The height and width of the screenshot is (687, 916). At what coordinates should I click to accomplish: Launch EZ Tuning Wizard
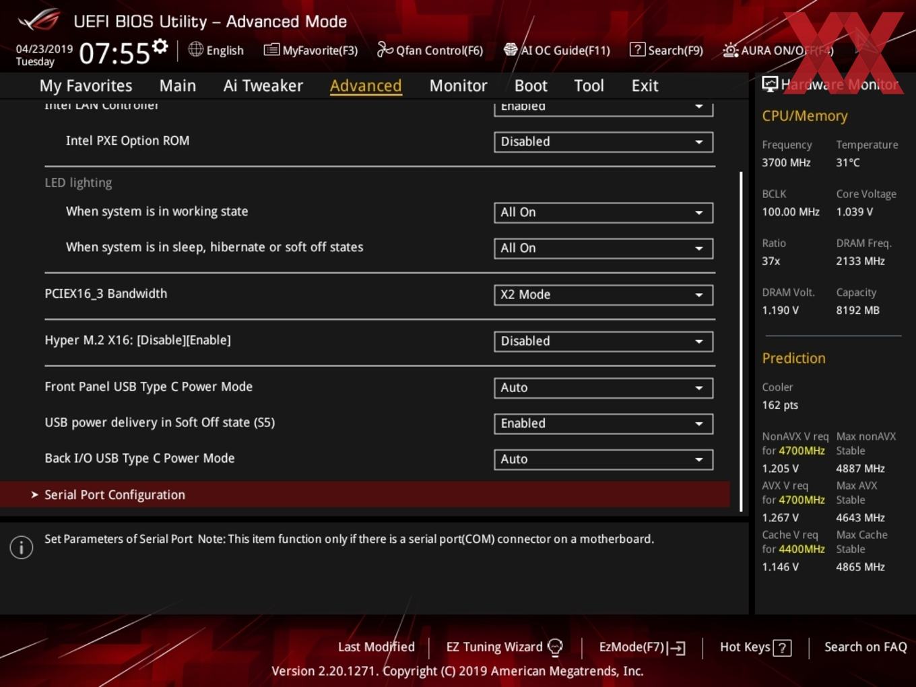click(504, 647)
